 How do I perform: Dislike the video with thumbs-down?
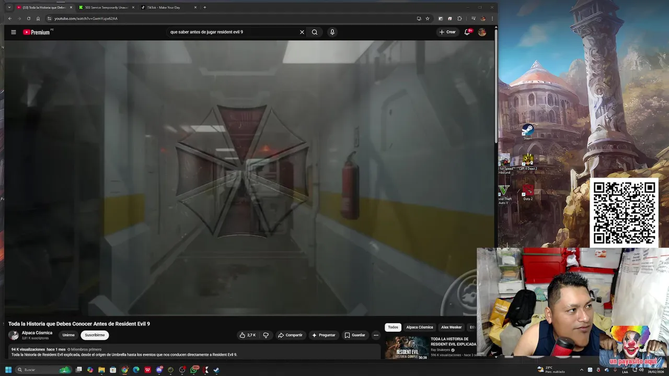pos(266,335)
